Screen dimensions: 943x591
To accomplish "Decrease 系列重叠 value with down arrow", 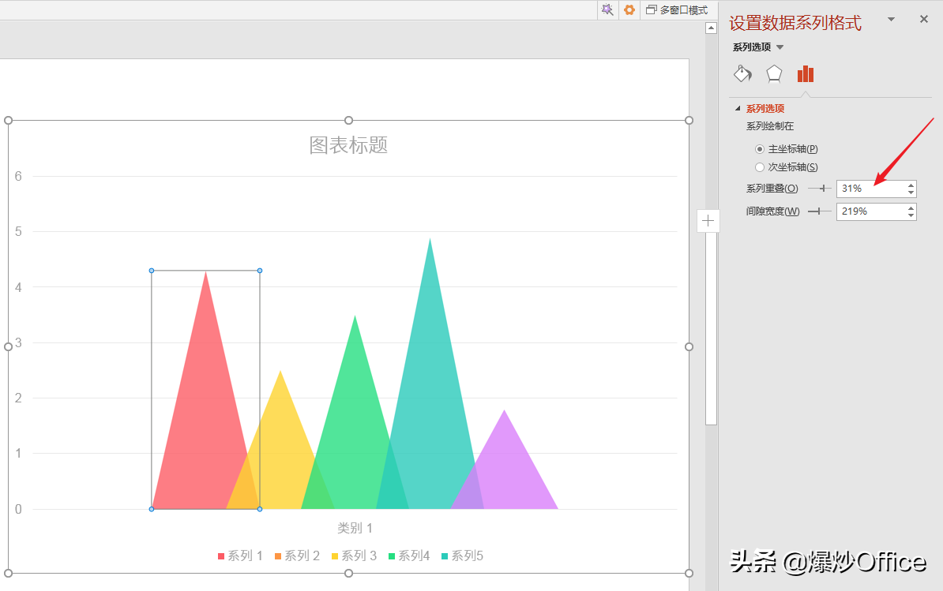I will pos(911,193).
